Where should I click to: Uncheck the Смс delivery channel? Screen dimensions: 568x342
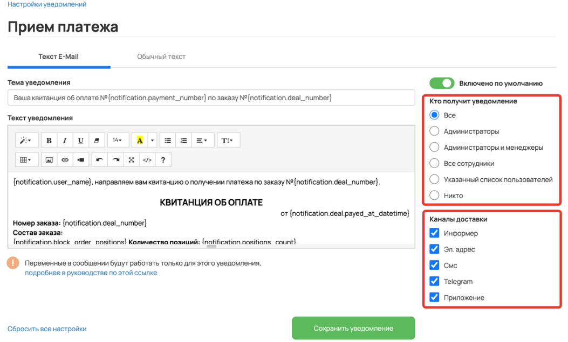pyautogui.click(x=434, y=265)
